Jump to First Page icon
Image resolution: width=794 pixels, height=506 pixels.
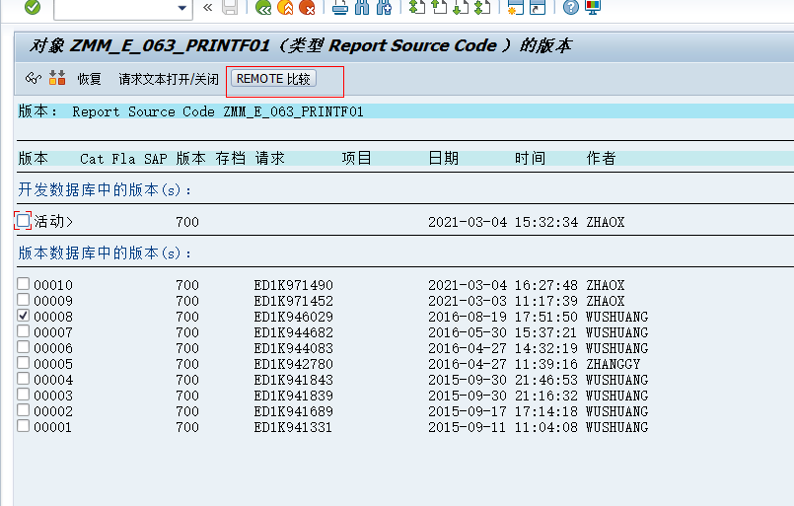[x=417, y=7]
